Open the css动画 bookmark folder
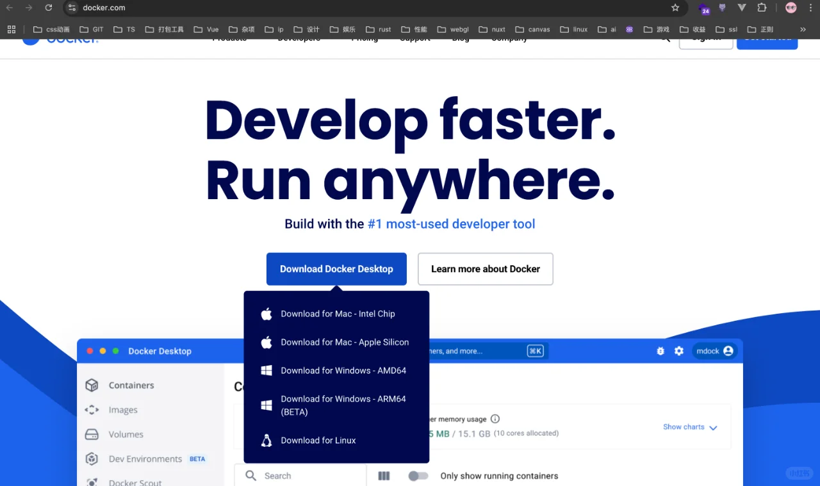 [x=51, y=29]
